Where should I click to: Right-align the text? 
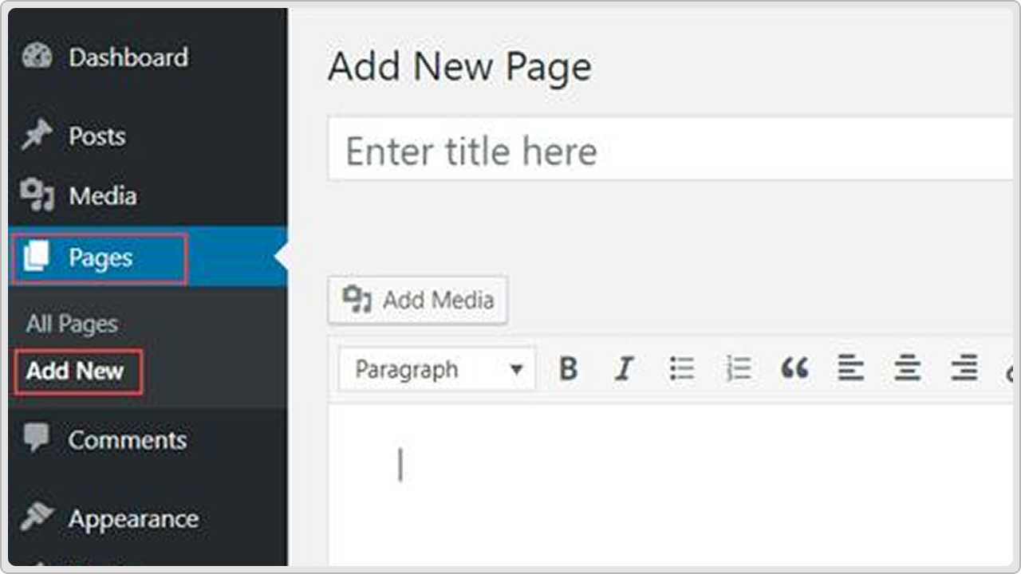(964, 368)
